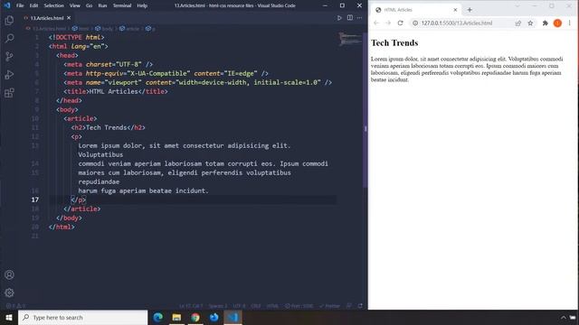Screen dimensions: 579x325
Task: Open Microsoft Edge from the taskbar
Action: pos(158,317)
